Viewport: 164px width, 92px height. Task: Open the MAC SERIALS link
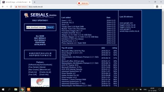tap(40, 38)
